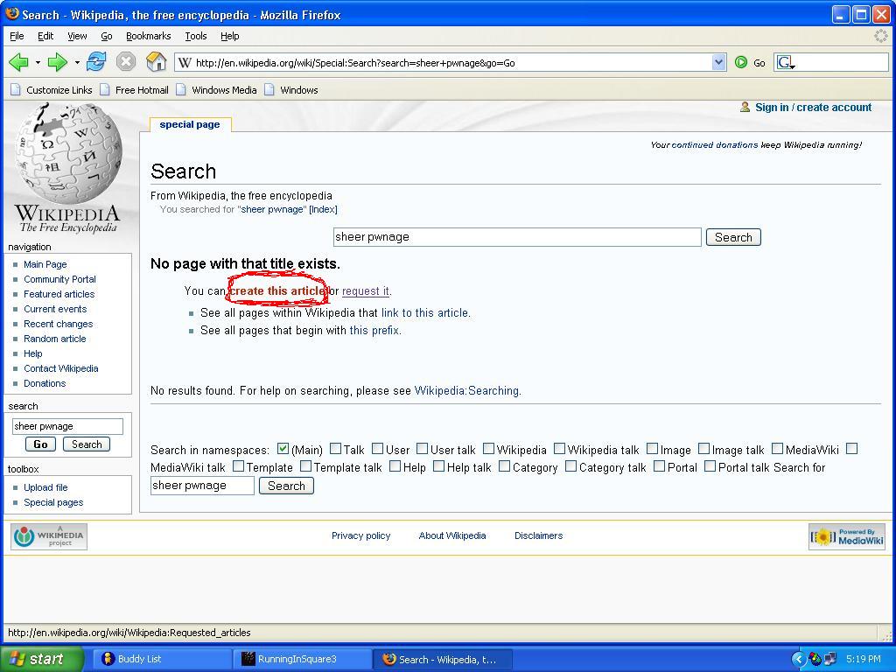
Task: Click the request it link
Action: (366, 290)
